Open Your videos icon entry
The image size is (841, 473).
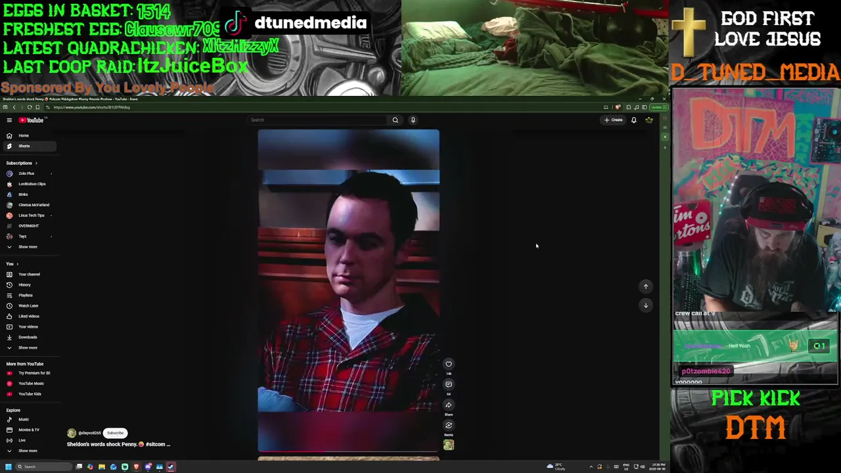coord(9,327)
